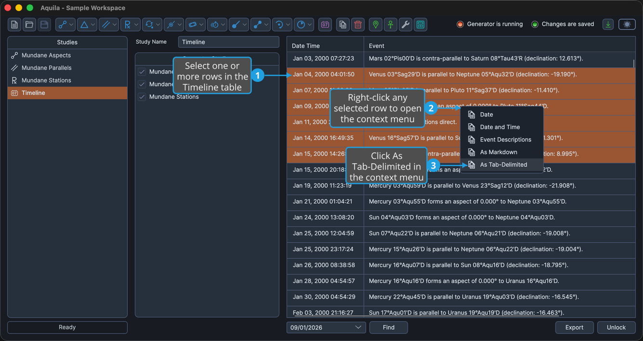Select Mundane Aspects in Studies list
This screenshot has width=643, height=341.
point(67,55)
